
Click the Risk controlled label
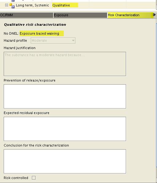tap(16, 178)
